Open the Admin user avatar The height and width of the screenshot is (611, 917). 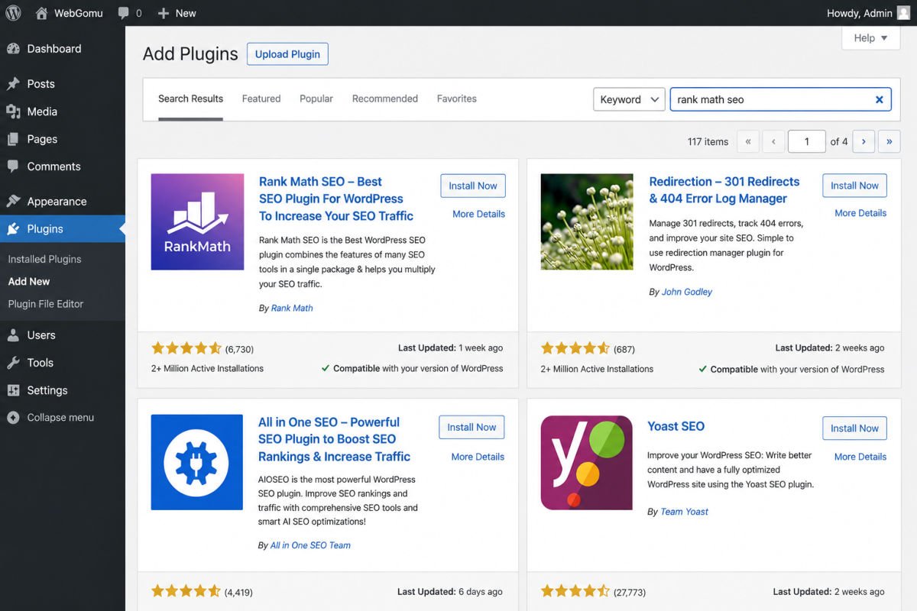(x=903, y=13)
